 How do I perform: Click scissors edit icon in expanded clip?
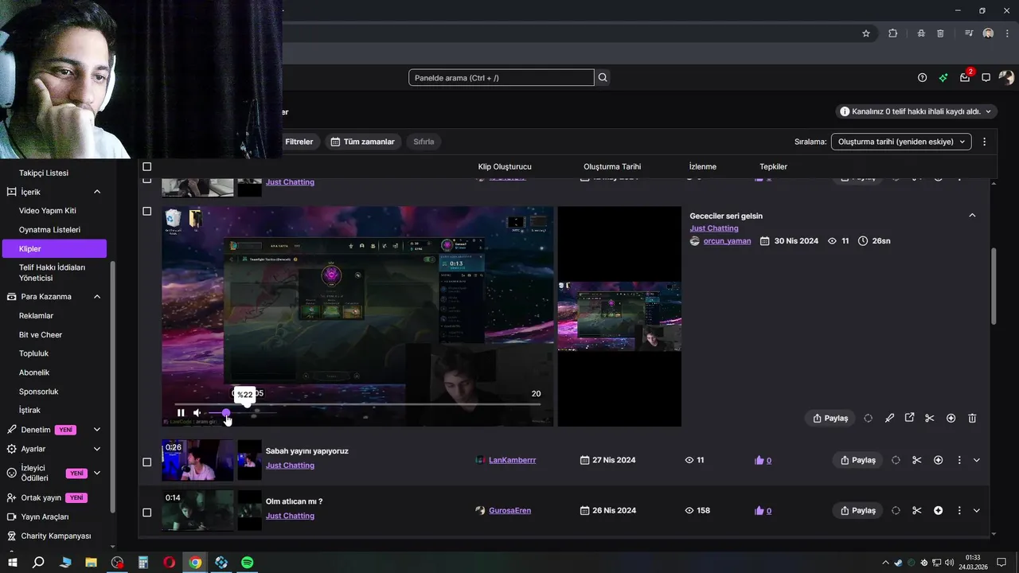tap(929, 418)
